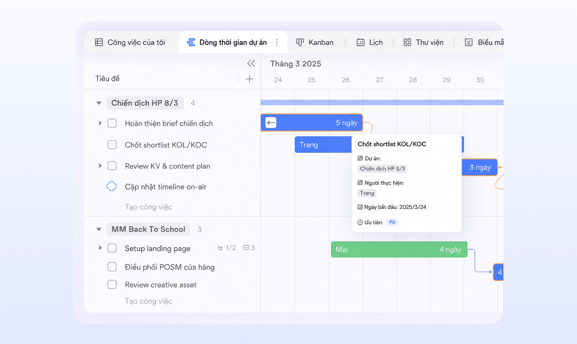Collapse the task list panel with double chevron
The height and width of the screenshot is (344, 577).
pyautogui.click(x=251, y=63)
